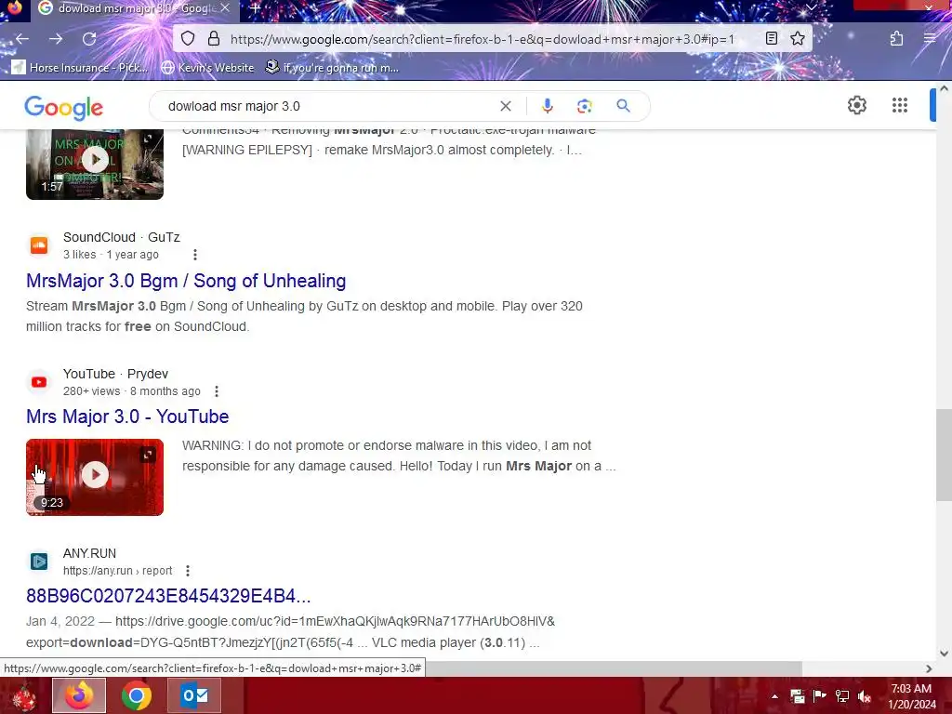Viewport: 952px width, 714px height.
Task: Open the Google apps grid
Action: coord(900,106)
